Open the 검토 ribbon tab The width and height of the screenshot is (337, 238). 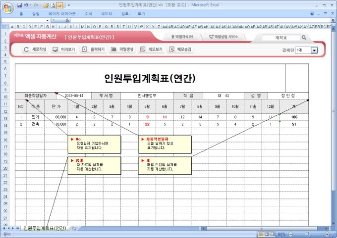pos(125,14)
